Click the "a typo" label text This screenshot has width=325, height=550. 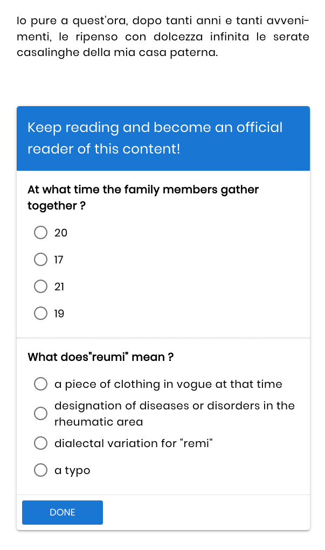[x=73, y=470]
